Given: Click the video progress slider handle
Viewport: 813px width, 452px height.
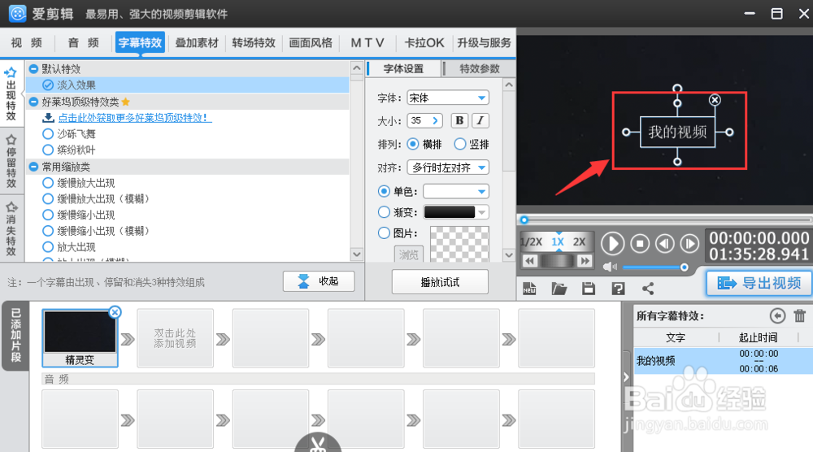Looking at the screenshot, I should click(524, 219).
